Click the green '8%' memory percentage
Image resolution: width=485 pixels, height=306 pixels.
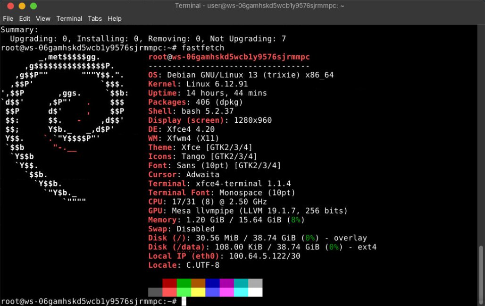pyautogui.click(x=296, y=220)
